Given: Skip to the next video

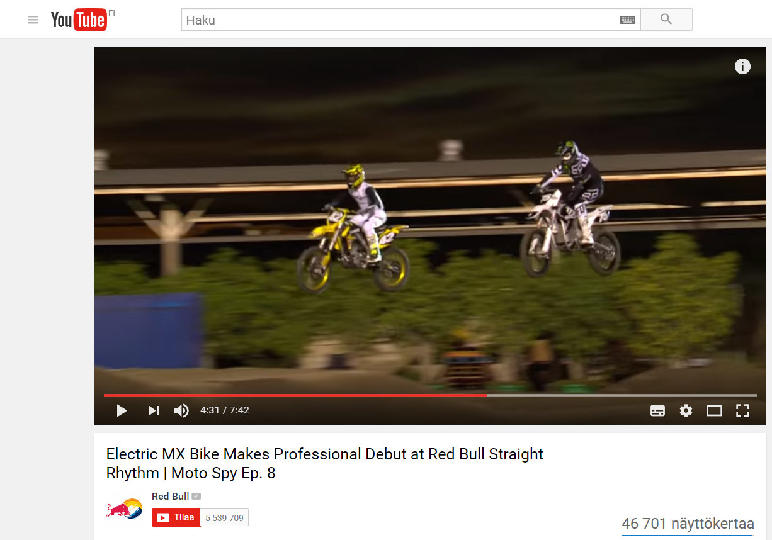Looking at the screenshot, I should (x=154, y=410).
